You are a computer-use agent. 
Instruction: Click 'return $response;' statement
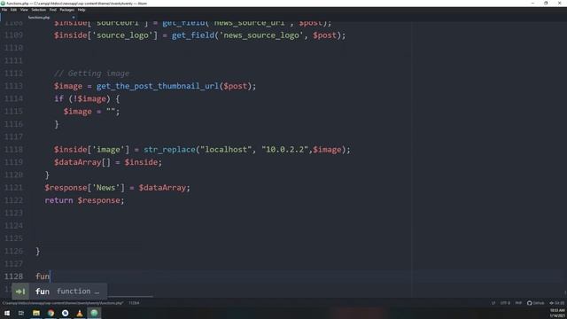[x=84, y=200]
